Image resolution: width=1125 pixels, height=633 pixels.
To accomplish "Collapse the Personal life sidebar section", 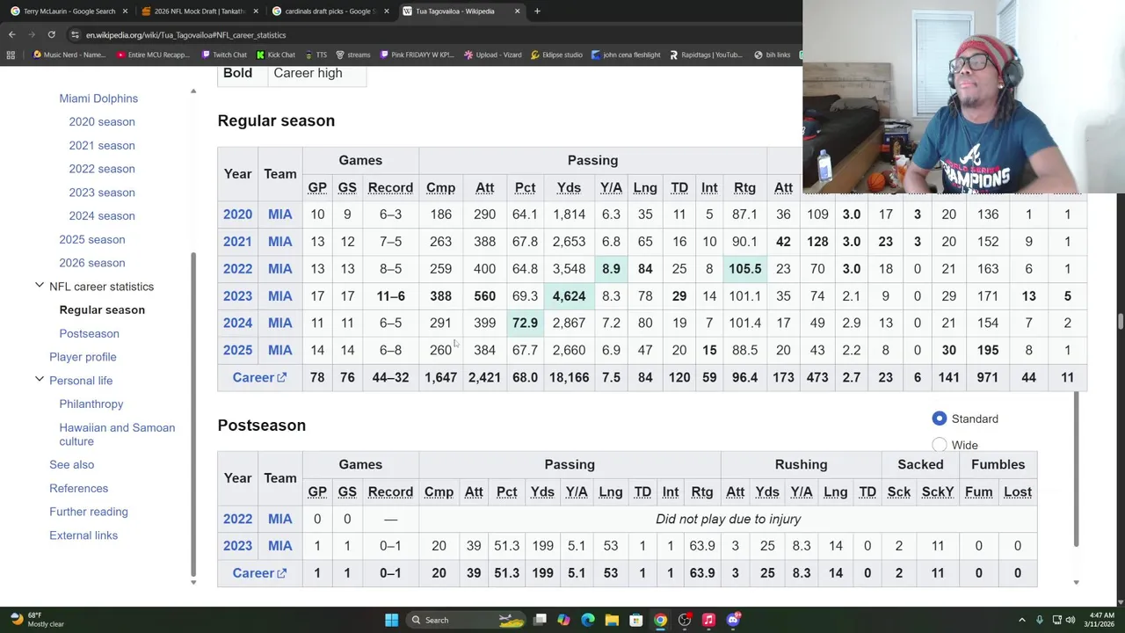I will pos(39,380).
